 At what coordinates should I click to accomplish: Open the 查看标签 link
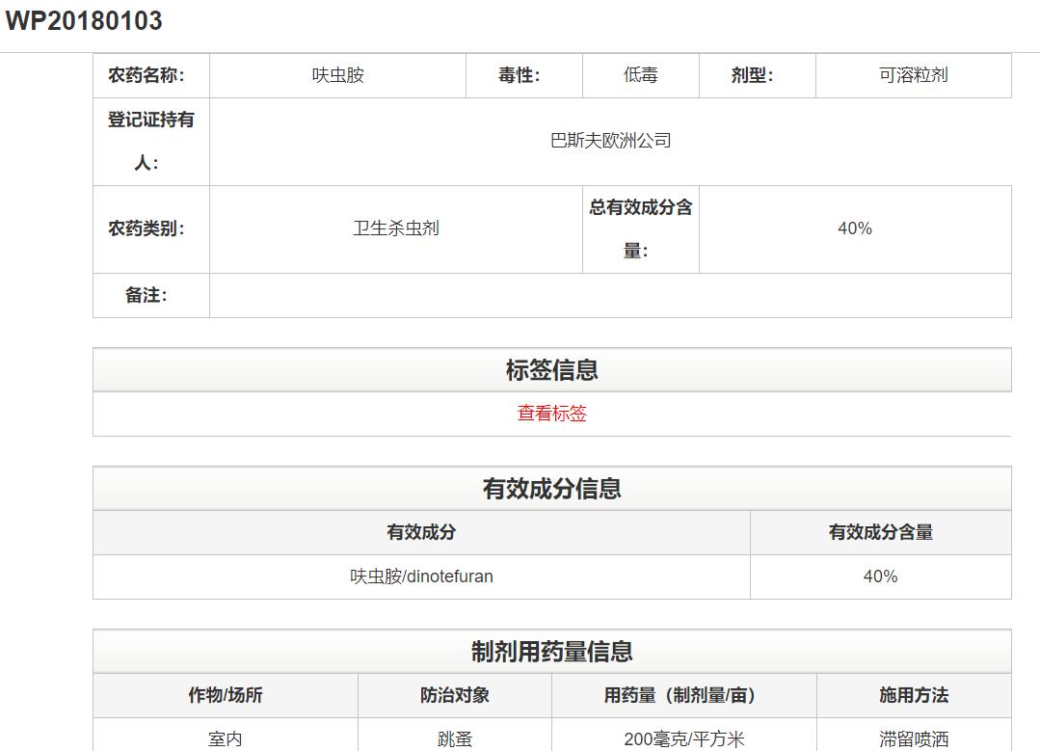tap(552, 414)
